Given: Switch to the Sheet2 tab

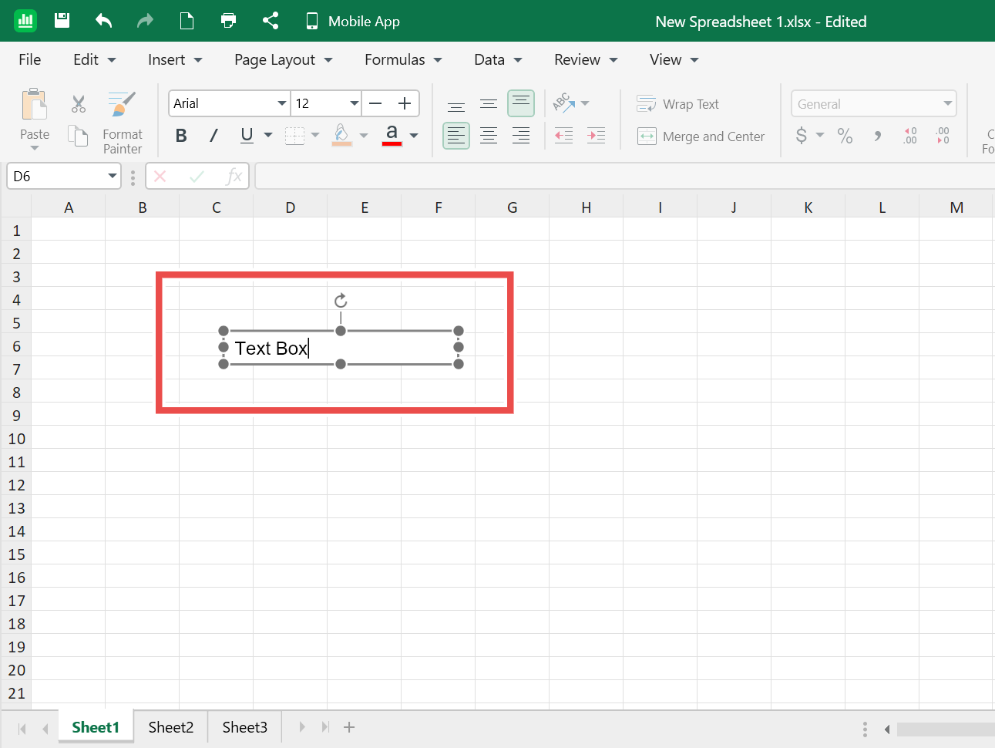Looking at the screenshot, I should pos(171,727).
